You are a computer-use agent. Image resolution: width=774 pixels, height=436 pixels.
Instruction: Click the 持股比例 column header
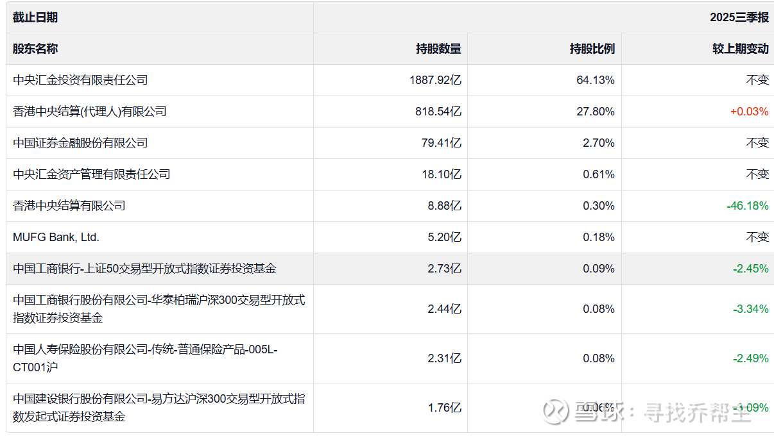pyautogui.click(x=544, y=49)
